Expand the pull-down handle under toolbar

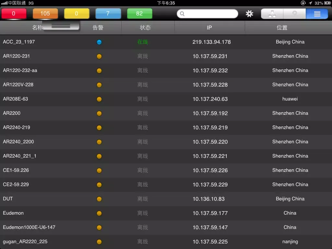point(61,26)
